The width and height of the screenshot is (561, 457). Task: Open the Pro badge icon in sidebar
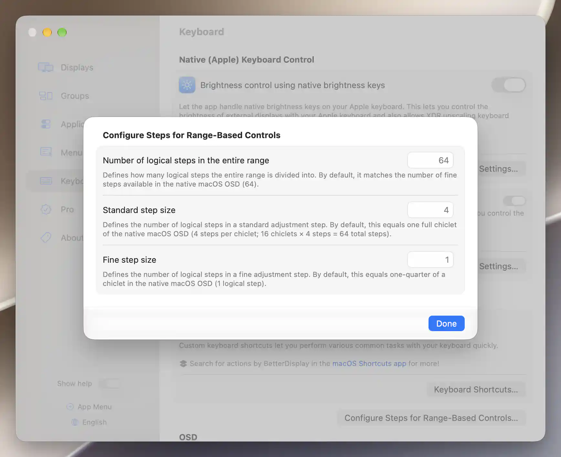click(46, 209)
